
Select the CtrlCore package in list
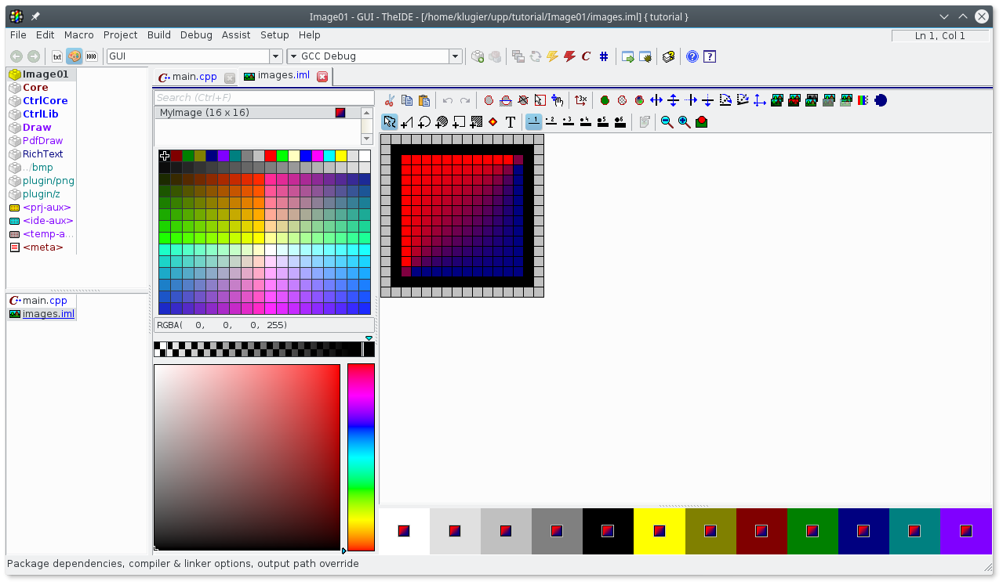click(x=45, y=101)
